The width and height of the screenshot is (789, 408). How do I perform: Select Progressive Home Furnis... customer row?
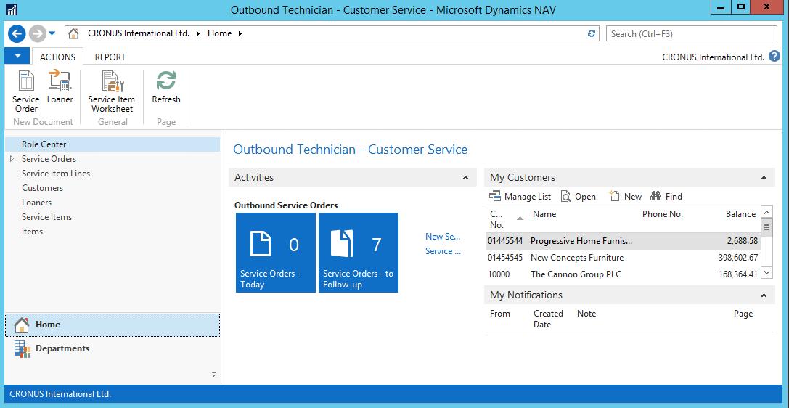pyautogui.click(x=623, y=241)
